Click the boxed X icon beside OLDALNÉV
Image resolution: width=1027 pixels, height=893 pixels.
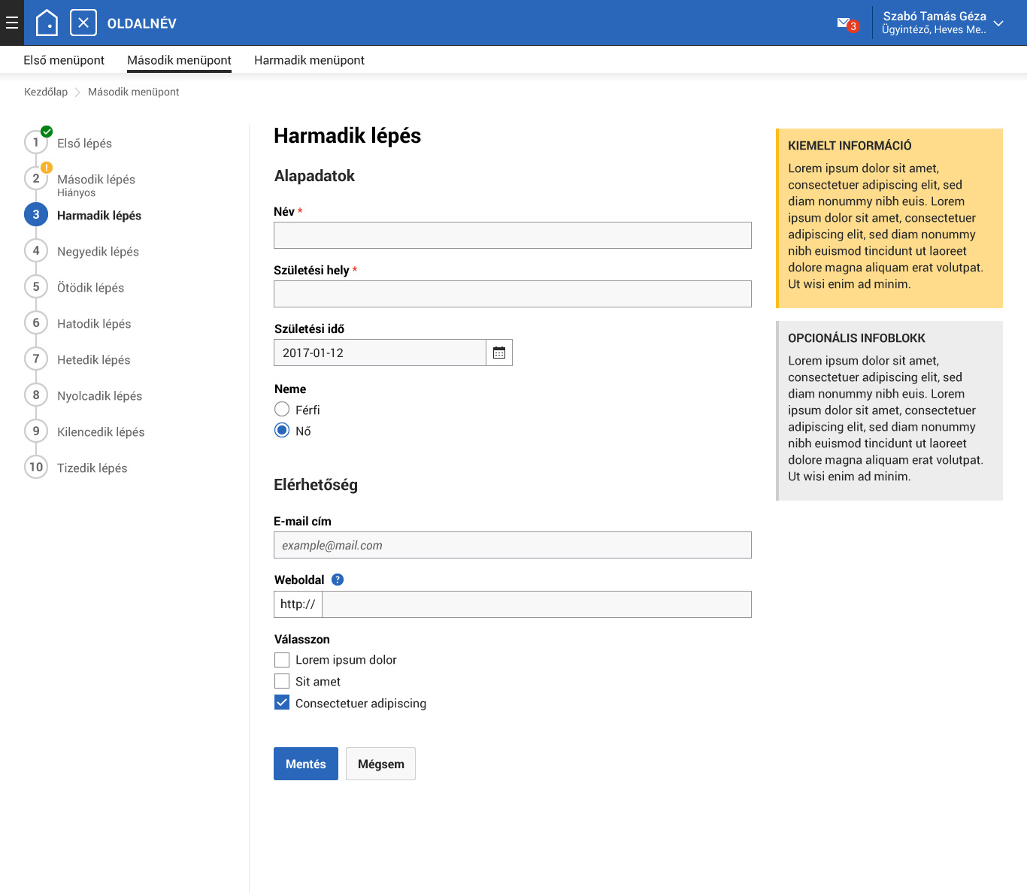tap(83, 23)
